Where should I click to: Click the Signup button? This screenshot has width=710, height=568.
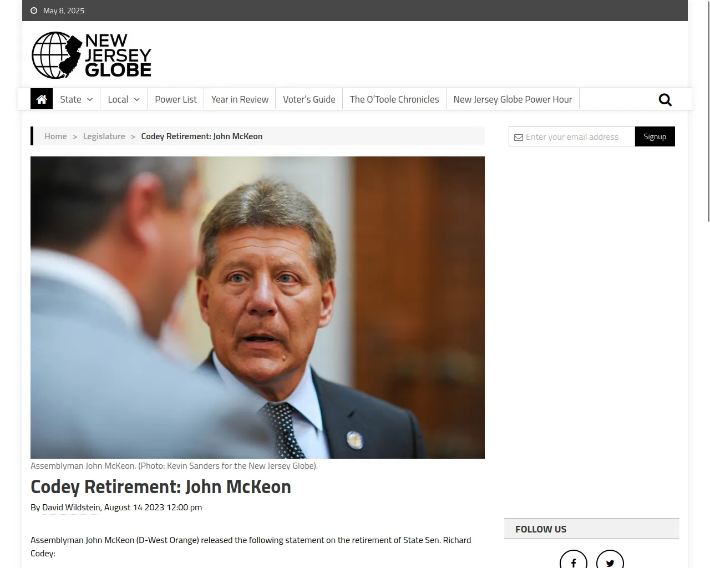coord(655,136)
